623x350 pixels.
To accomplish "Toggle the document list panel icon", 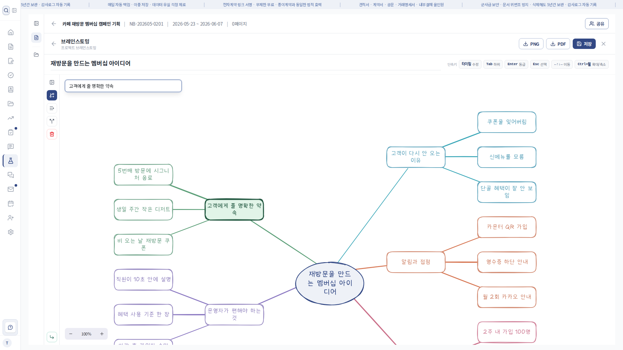I will [36, 23].
